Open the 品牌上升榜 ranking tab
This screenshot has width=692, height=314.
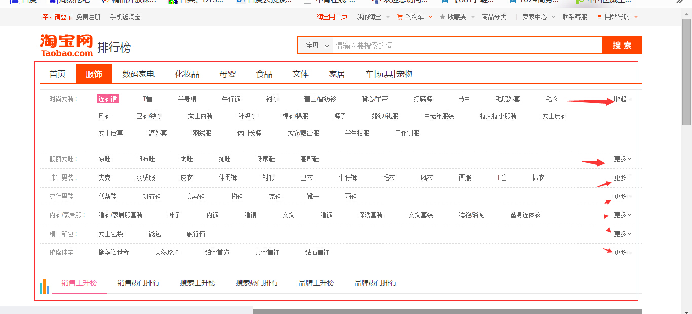tap(316, 283)
